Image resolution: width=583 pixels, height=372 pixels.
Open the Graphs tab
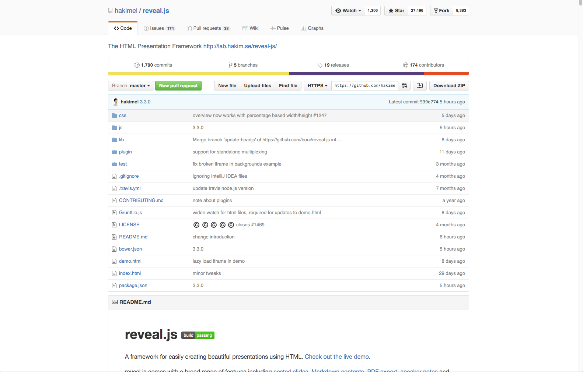pyautogui.click(x=312, y=28)
